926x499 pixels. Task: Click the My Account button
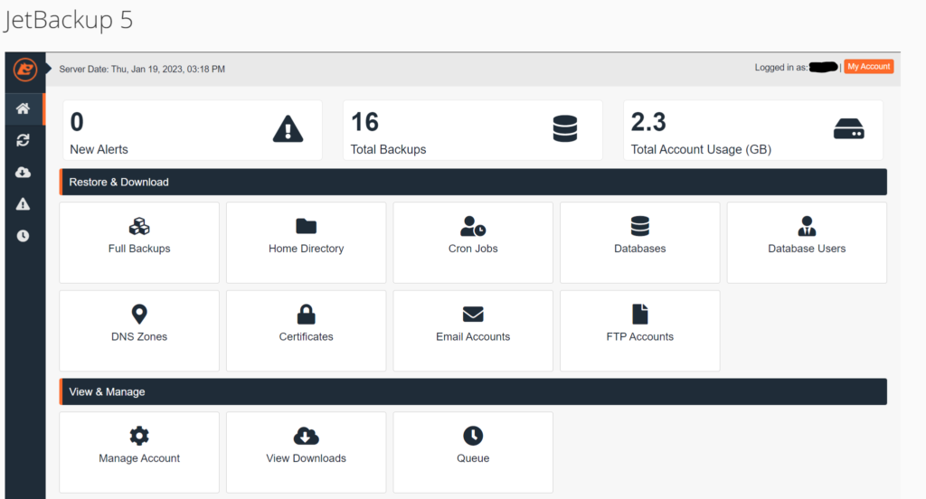[x=868, y=67]
